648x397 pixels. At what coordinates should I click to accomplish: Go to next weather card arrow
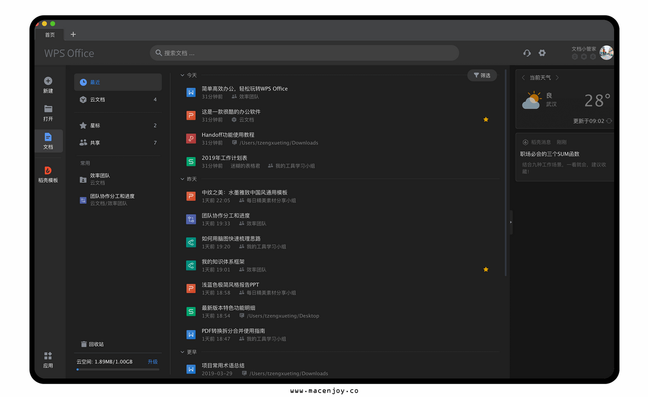pos(557,78)
